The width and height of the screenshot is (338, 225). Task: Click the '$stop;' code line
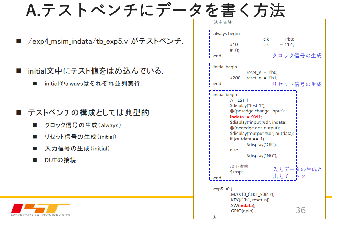point(236,172)
